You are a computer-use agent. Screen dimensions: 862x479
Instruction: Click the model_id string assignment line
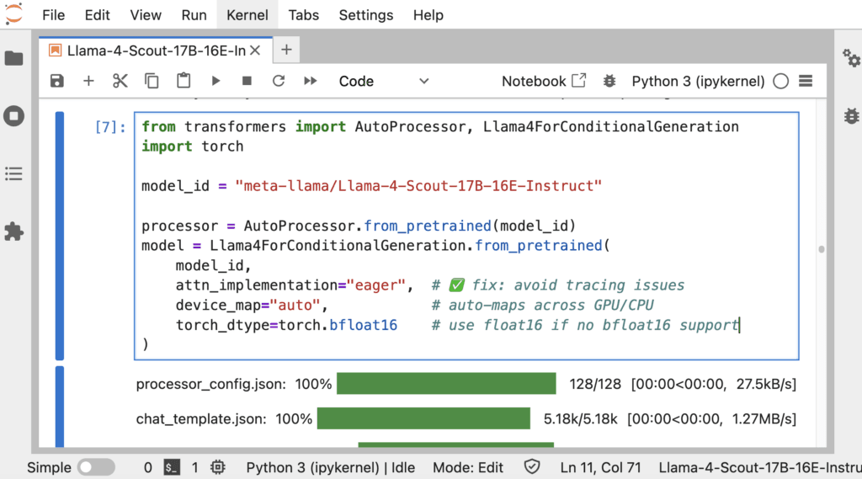tap(371, 186)
